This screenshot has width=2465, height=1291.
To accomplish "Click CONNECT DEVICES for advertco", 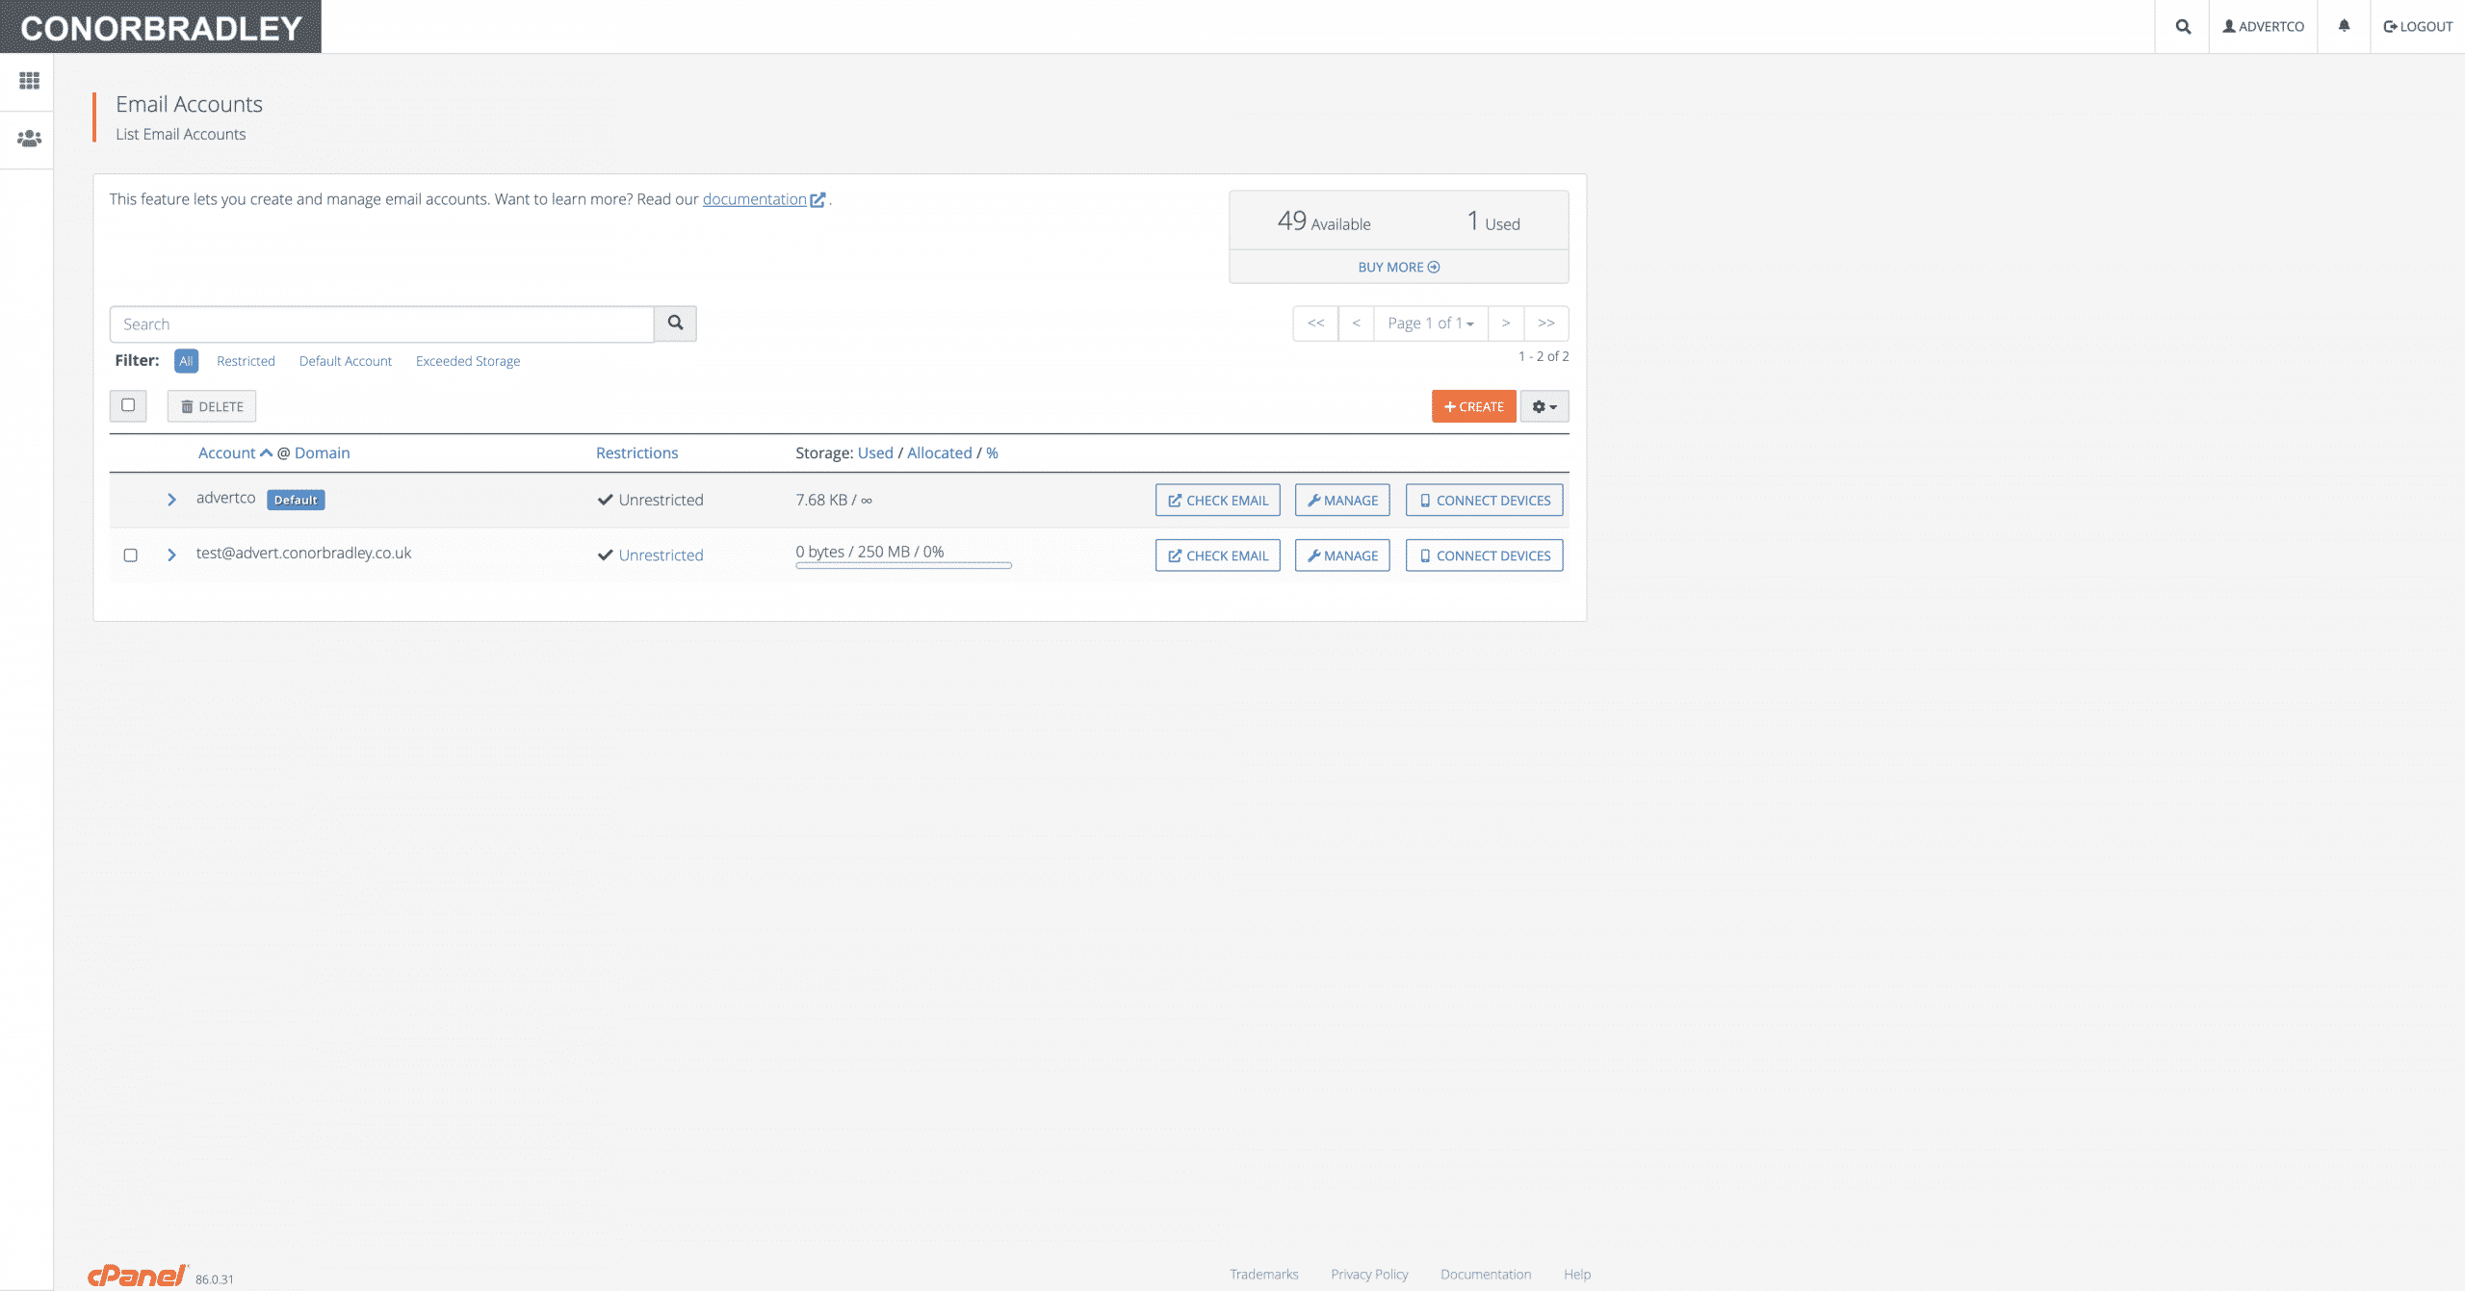I will coord(1484,500).
